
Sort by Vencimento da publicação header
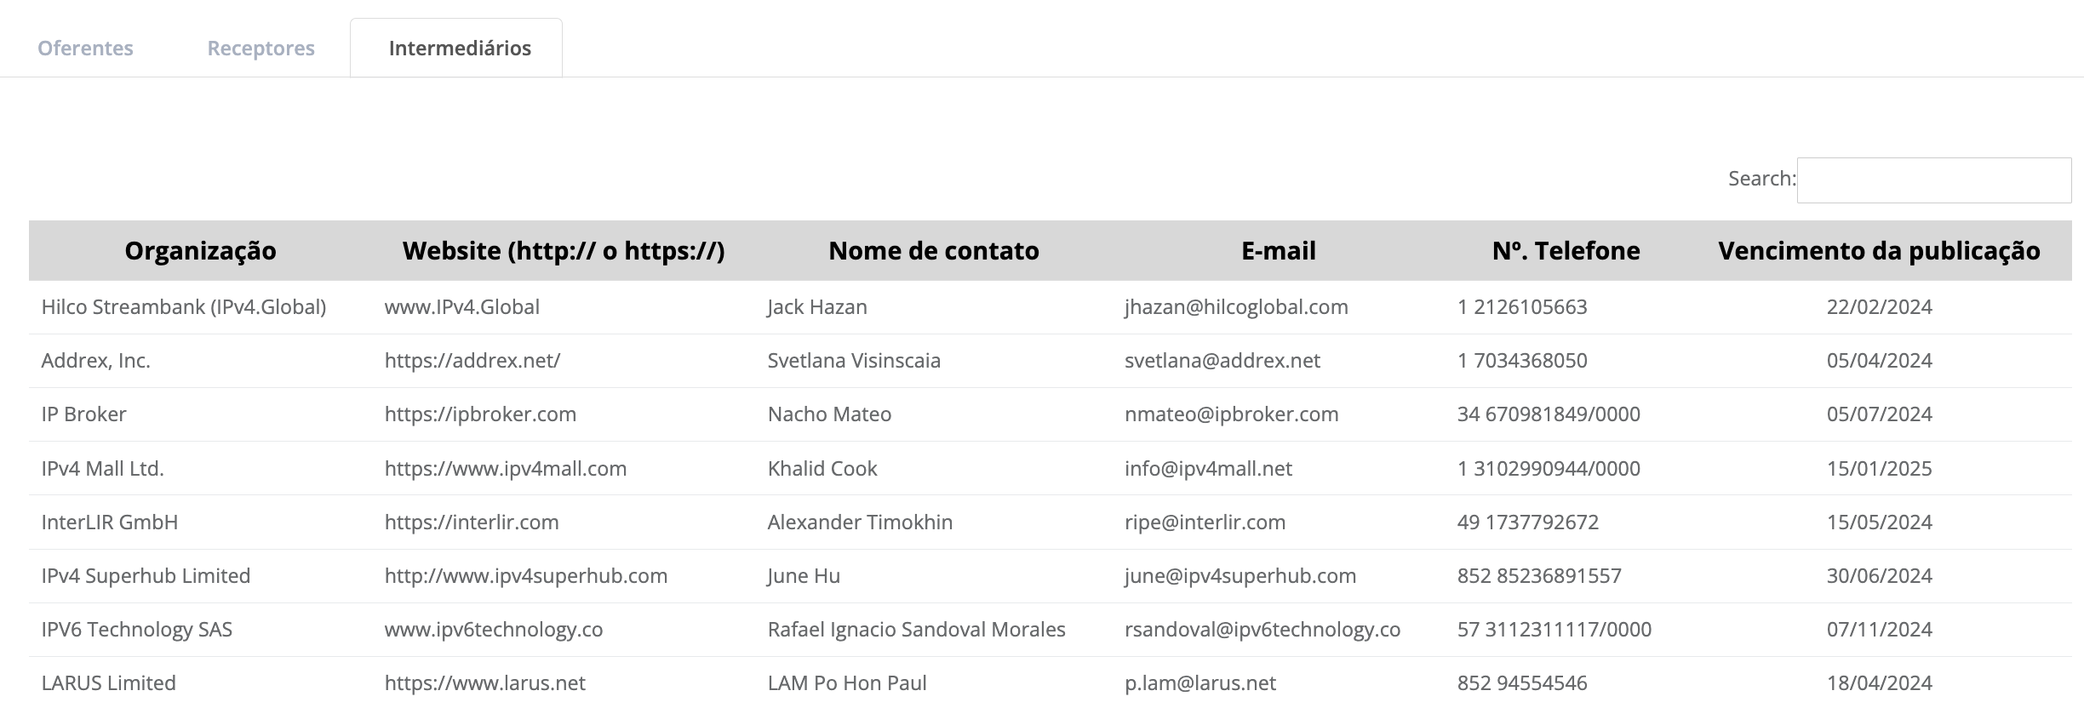(1879, 251)
